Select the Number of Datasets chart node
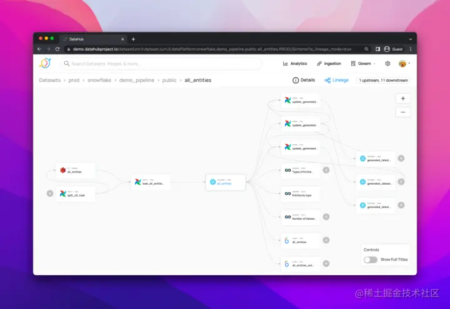Viewport: 450px width, 309px height. (x=301, y=217)
